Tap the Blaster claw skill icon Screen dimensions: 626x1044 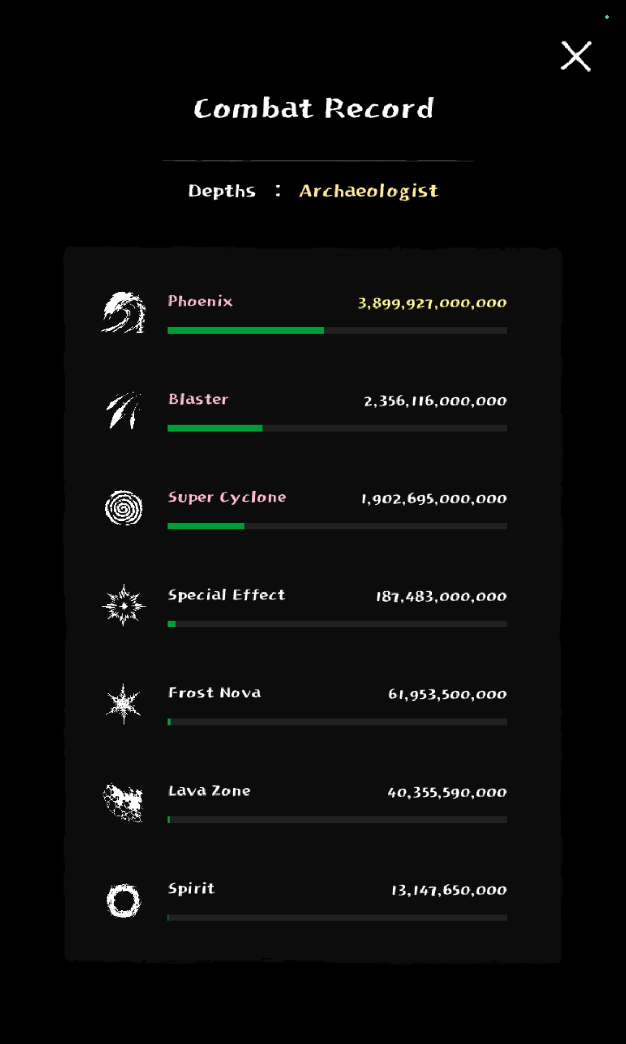tap(124, 410)
